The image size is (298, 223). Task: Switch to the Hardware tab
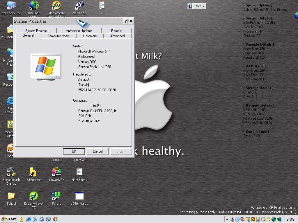coord(90,36)
